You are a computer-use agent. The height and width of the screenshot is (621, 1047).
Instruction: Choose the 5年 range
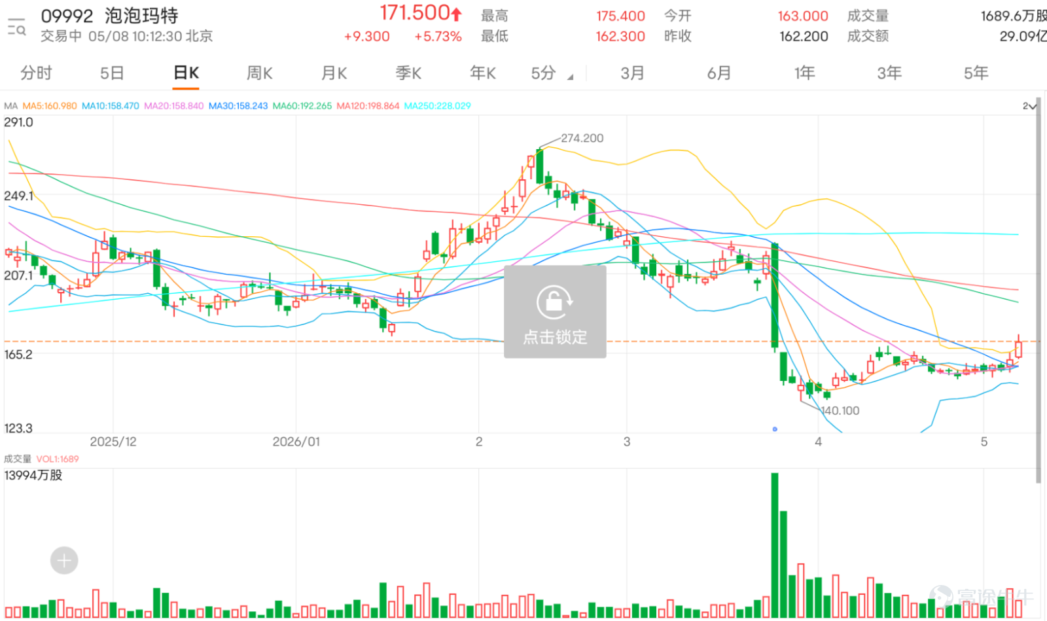tap(976, 73)
